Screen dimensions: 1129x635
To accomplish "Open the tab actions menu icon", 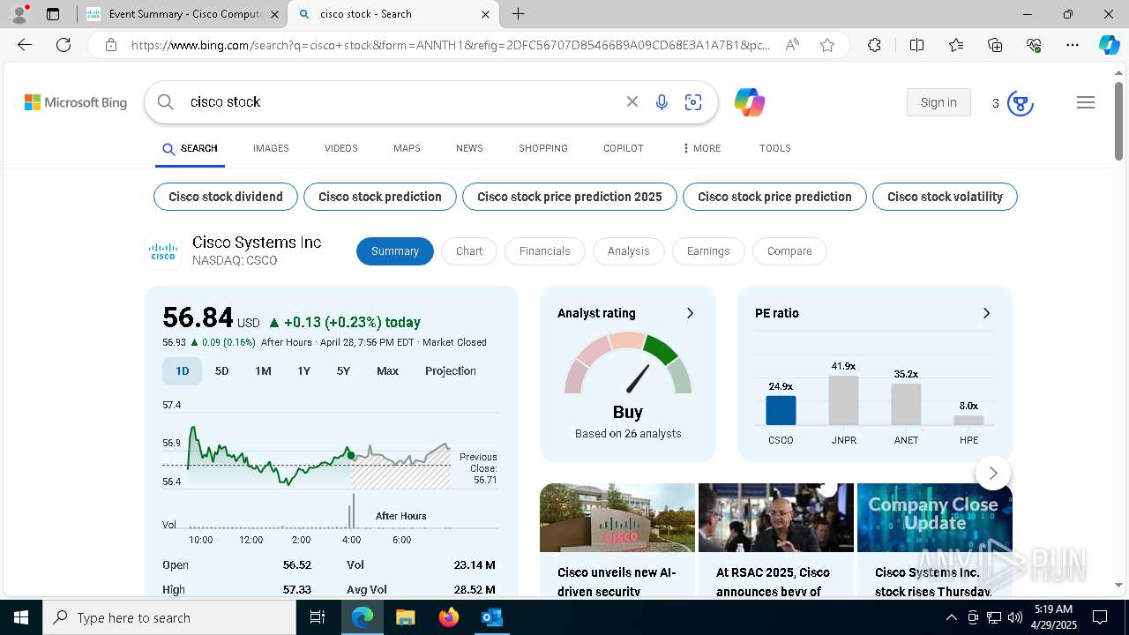I will coord(53,14).
